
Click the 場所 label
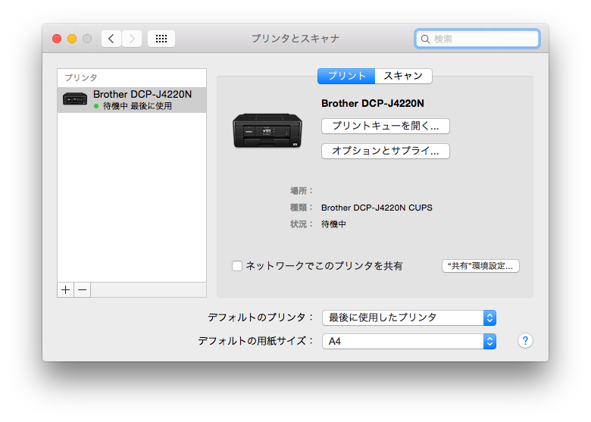pos(301,191)
